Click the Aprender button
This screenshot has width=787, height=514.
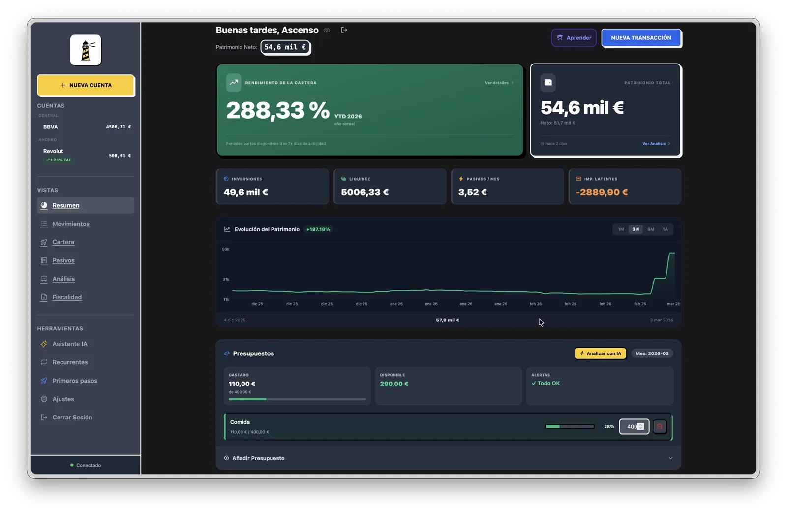pyautogui.click(x=574, y=38)
